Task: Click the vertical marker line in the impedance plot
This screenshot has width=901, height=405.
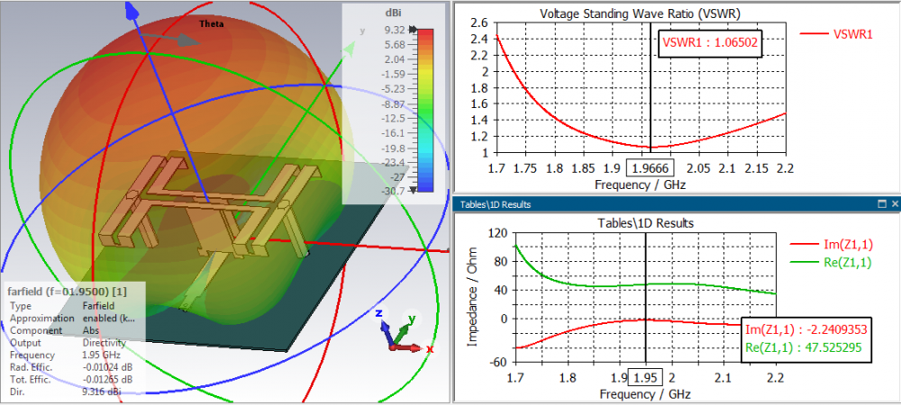Action: coord(646,298)
